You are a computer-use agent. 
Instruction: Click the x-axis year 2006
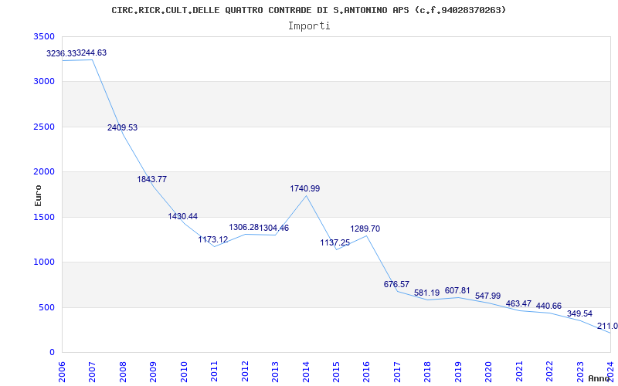click(x=62, y=372)
